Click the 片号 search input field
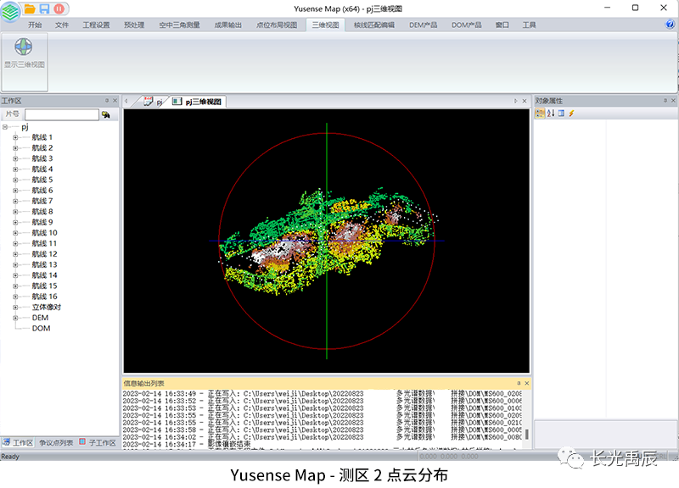The height and width of the screenshot is (488, 679). click(61, 114)
